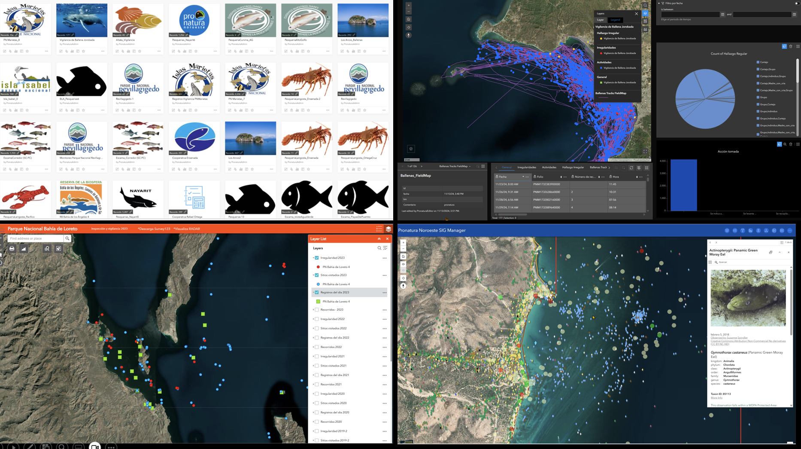Open the Actividades table tab
Image resolution: width=801 pixels, height=449 pixels.
tap(549, 168)
